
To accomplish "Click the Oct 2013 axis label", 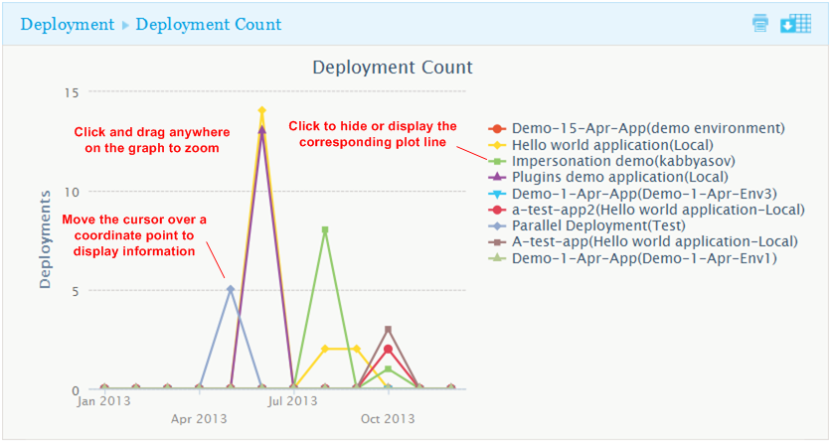I will pyautogui.click(x=388, y=419).
